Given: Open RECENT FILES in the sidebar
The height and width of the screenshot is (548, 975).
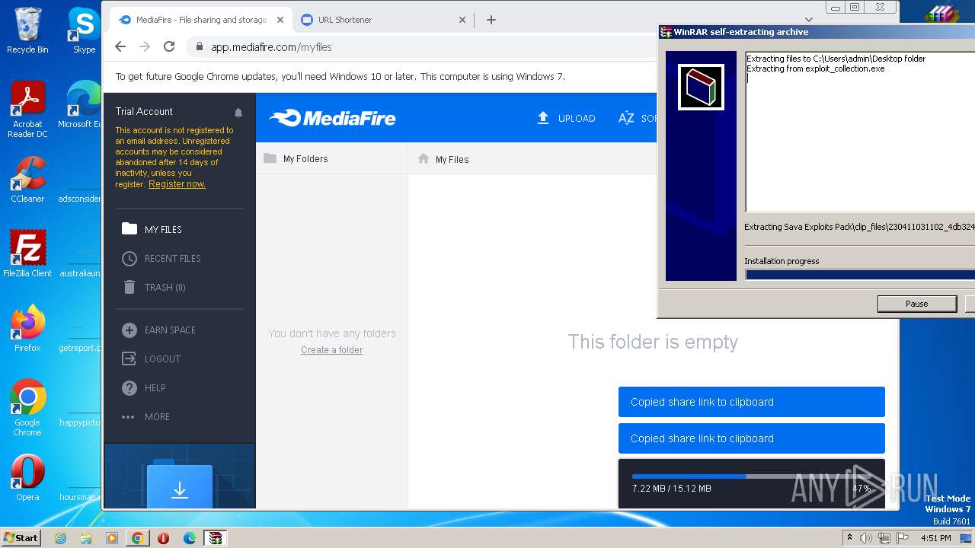Looking at the screenshot, I should [x=161, y=258].
